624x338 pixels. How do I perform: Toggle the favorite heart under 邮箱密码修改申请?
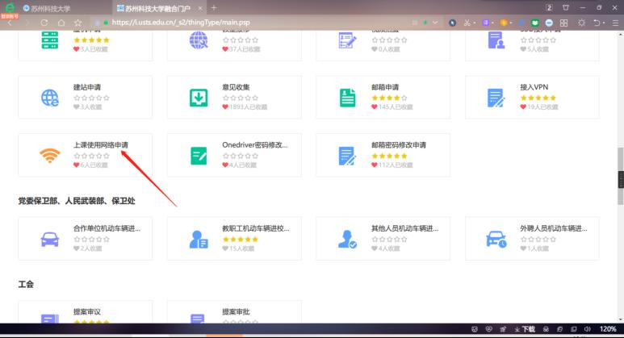coord(374,165)
